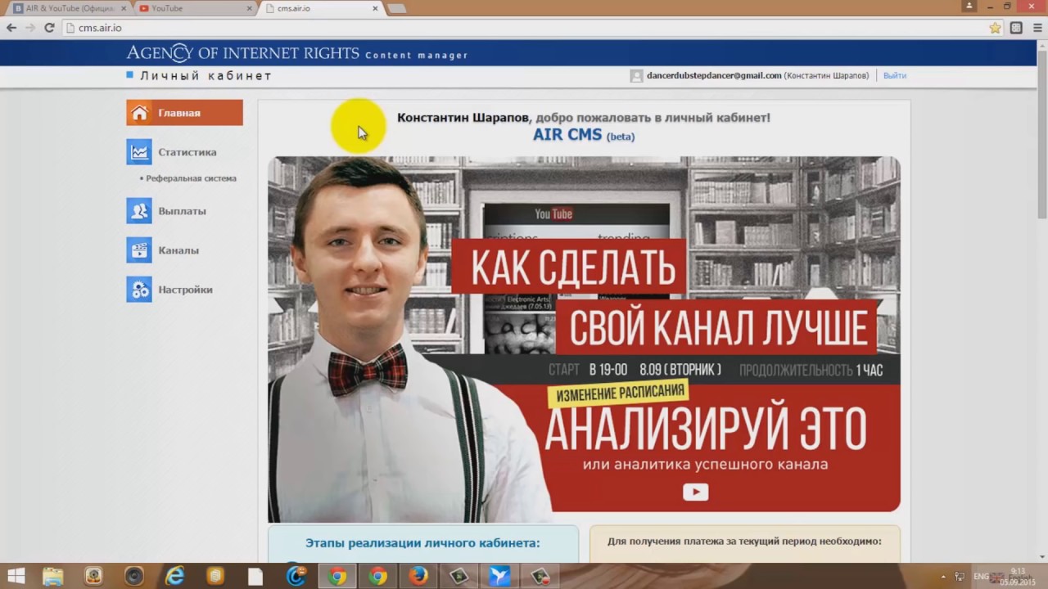This screenshot has width=1048, height=589.
Task: Close the AIR & YouTube tab
Action: 123,8
